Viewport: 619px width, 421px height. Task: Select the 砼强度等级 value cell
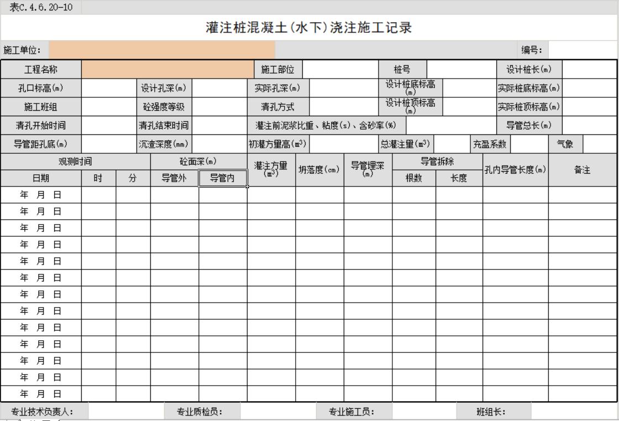tap(219, 107)
